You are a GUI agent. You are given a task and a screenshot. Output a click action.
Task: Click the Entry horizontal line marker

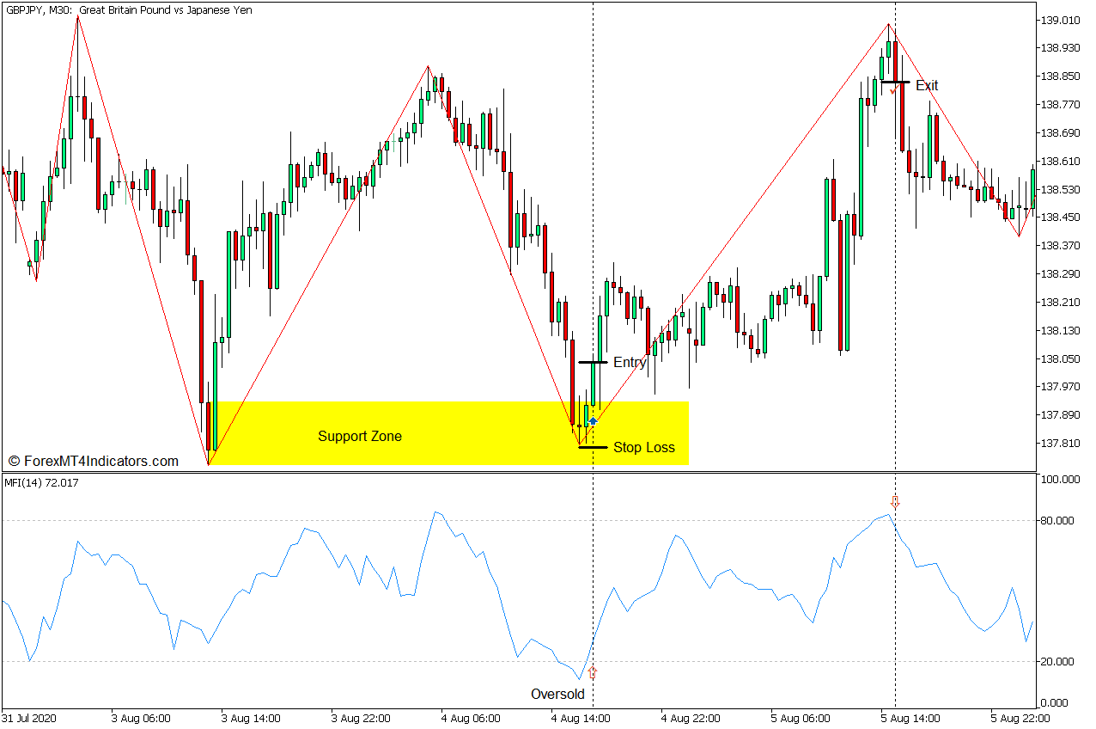coord(593,362)
